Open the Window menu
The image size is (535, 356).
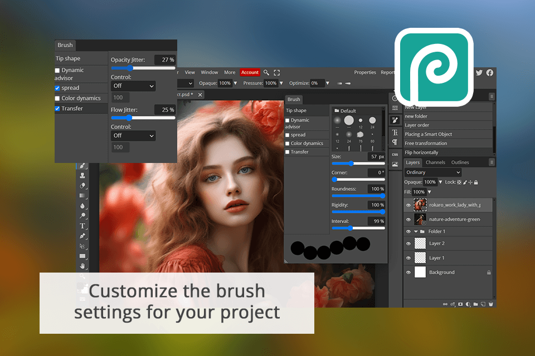click(x=209, y=72)
